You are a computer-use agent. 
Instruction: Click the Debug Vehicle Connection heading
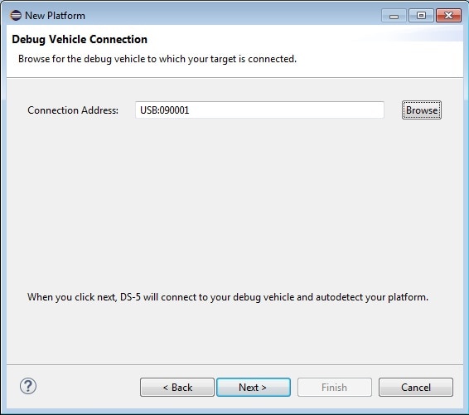tap(80, 39)
